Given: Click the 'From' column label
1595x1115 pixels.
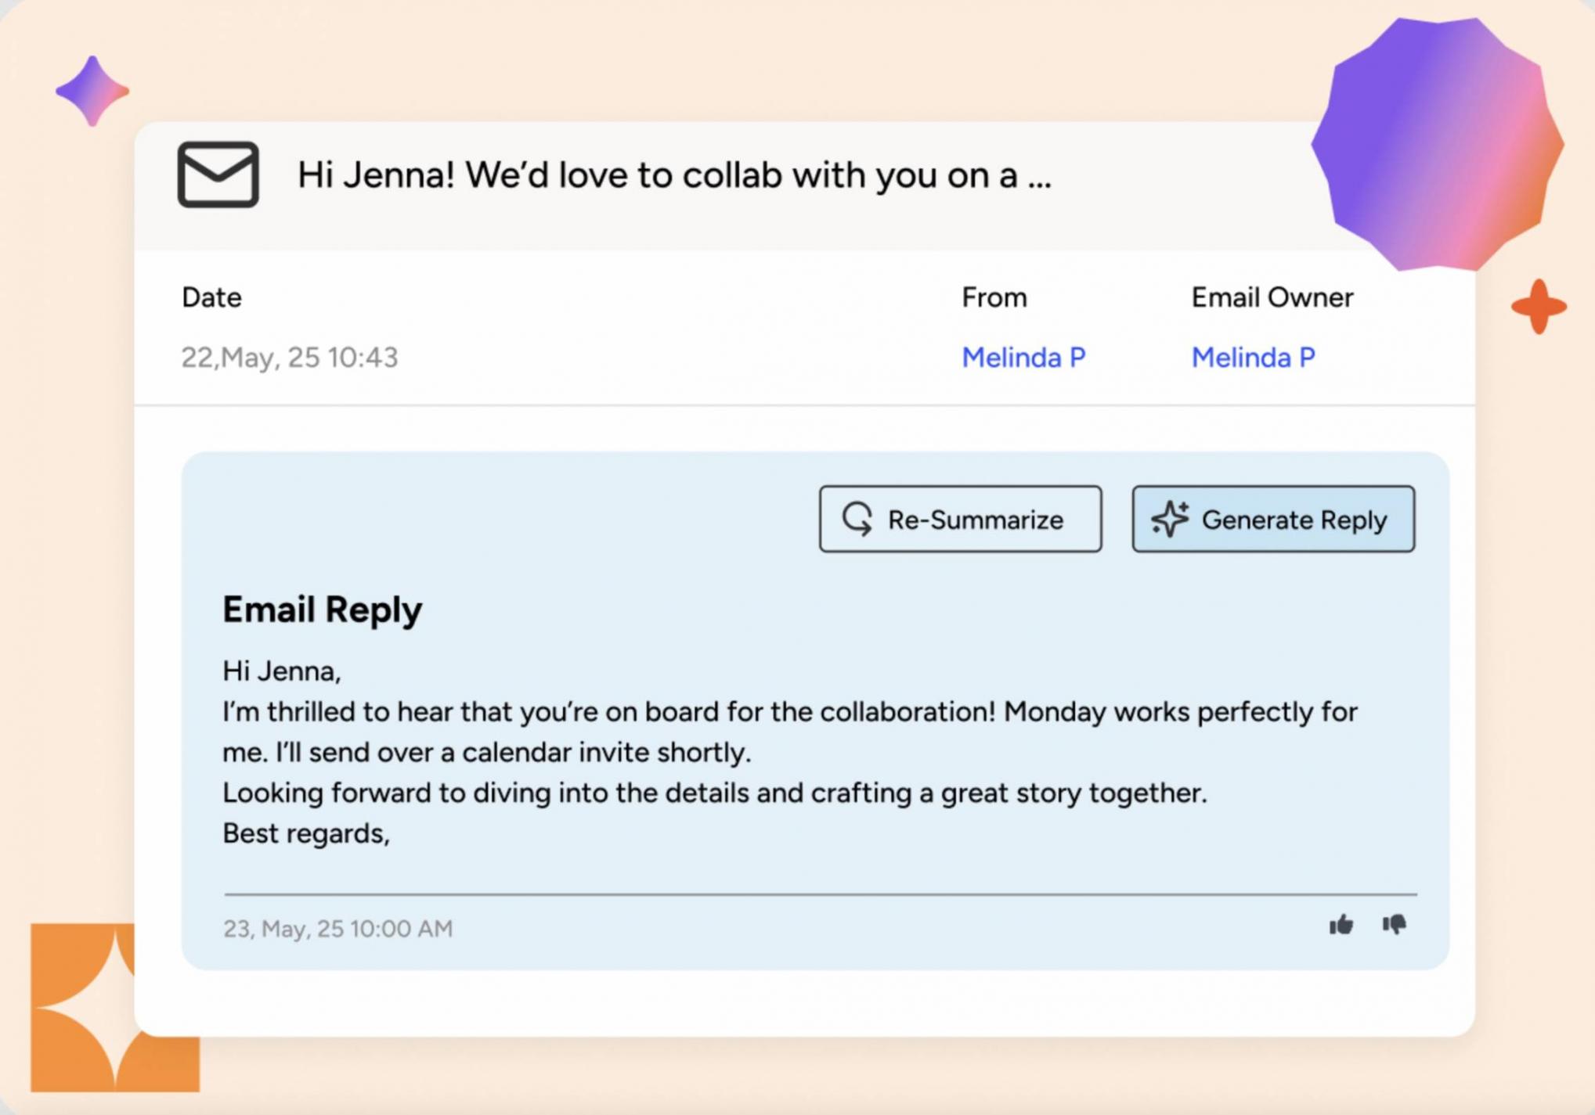Looking at the screenshot, I should point(994,298).
